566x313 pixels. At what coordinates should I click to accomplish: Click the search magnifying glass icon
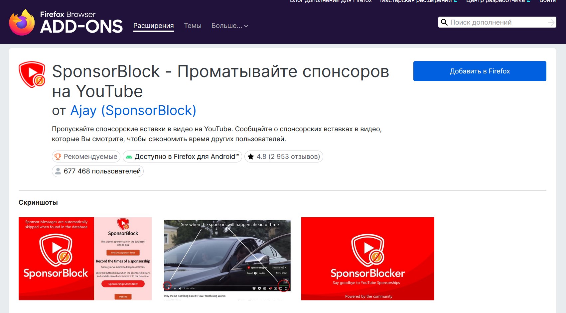click(x=444, y=22)
